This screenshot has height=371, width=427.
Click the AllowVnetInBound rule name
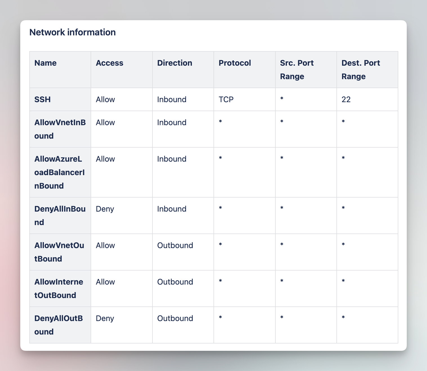[60, 129]
